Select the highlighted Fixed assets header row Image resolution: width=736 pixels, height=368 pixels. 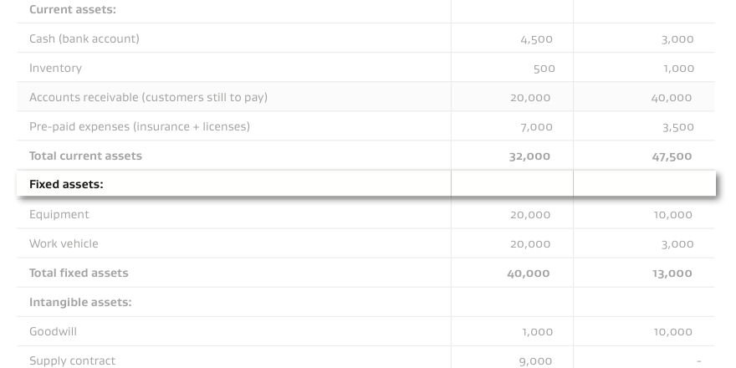pos(366,183)
